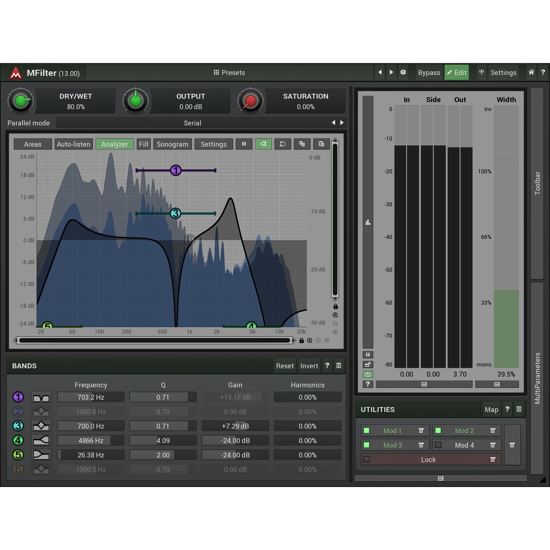
Task: Click the home icon in title bar
Action: 531,72
